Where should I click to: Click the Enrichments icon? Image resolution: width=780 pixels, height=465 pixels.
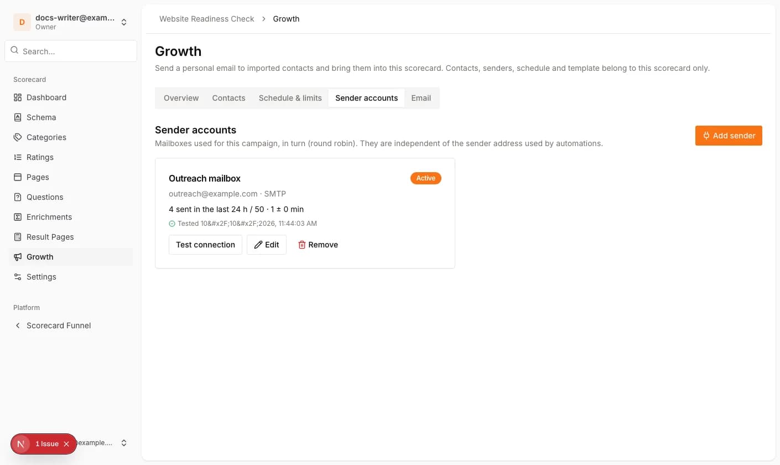(18, 217)
